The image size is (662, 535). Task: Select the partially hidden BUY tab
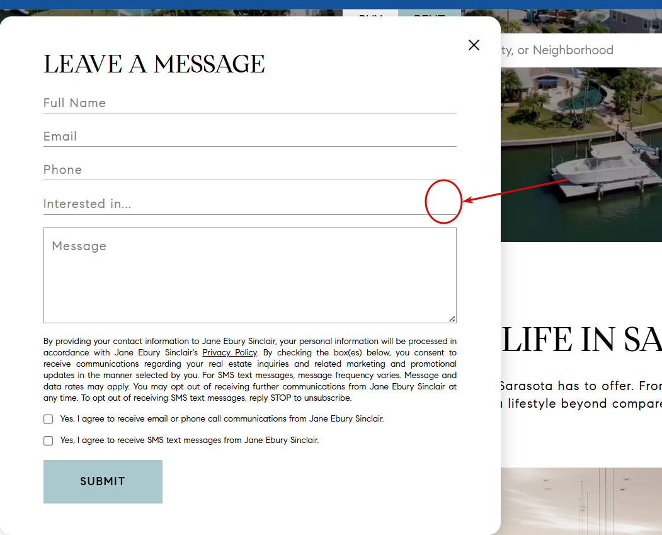click(x=370, y=13)
